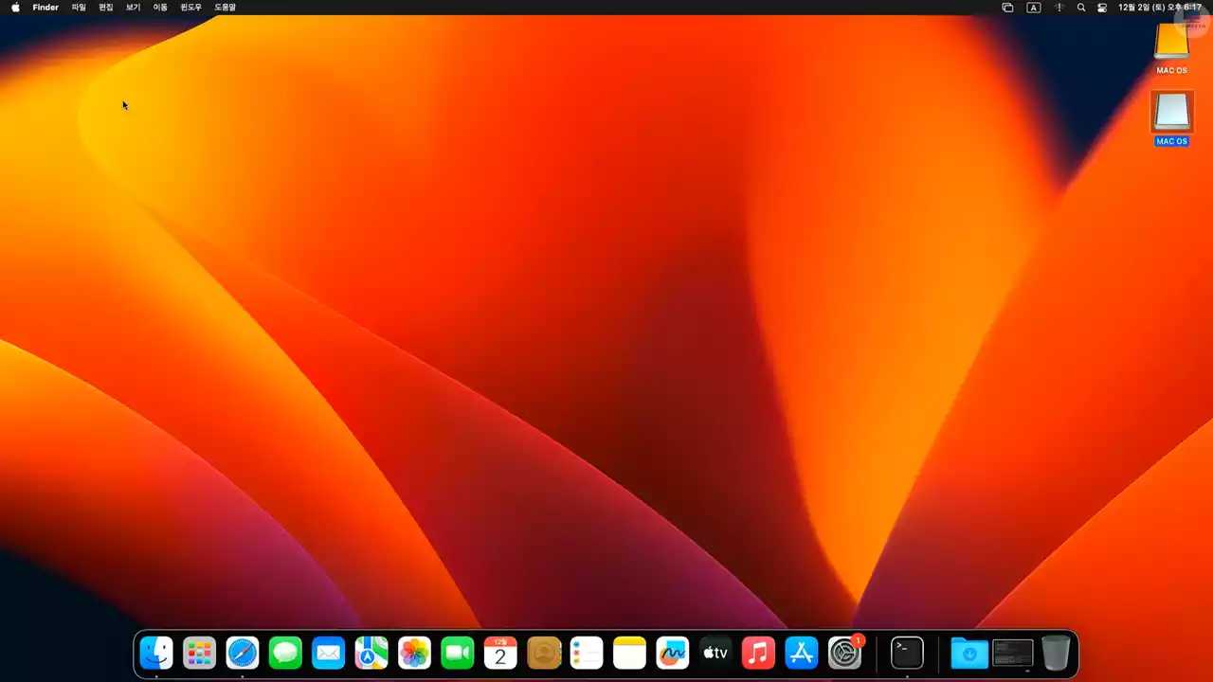Open Finder from the Dock
The image size is (1213, 682).
[x=156, y=653]
